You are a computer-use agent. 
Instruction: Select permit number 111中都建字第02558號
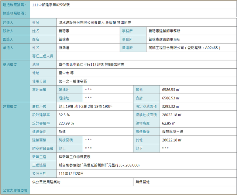(51, 5)
